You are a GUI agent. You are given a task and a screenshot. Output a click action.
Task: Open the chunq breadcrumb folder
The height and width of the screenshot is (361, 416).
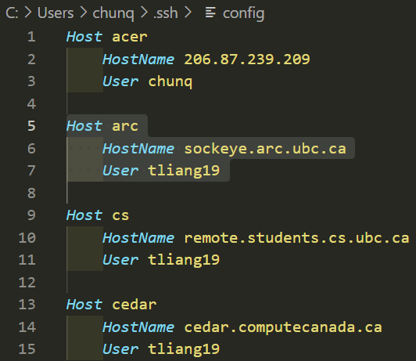coord(113,13)
